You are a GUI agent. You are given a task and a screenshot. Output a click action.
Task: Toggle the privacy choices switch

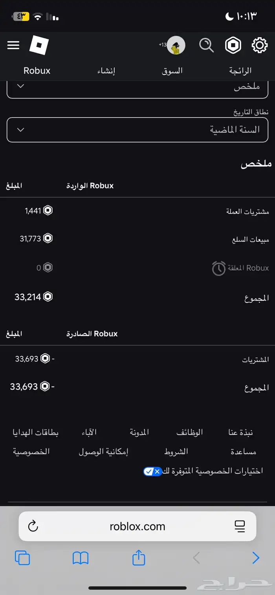[x=152, y=471]
